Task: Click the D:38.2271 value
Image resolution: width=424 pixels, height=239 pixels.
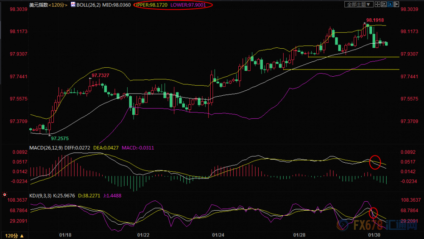Action: coord(89,195)
